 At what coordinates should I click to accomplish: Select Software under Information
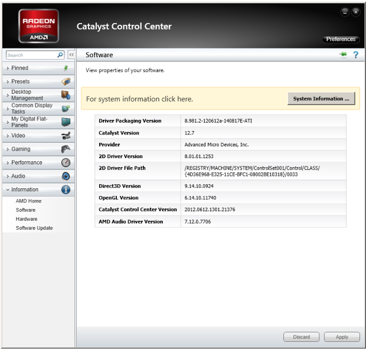[x=25, y=210]
